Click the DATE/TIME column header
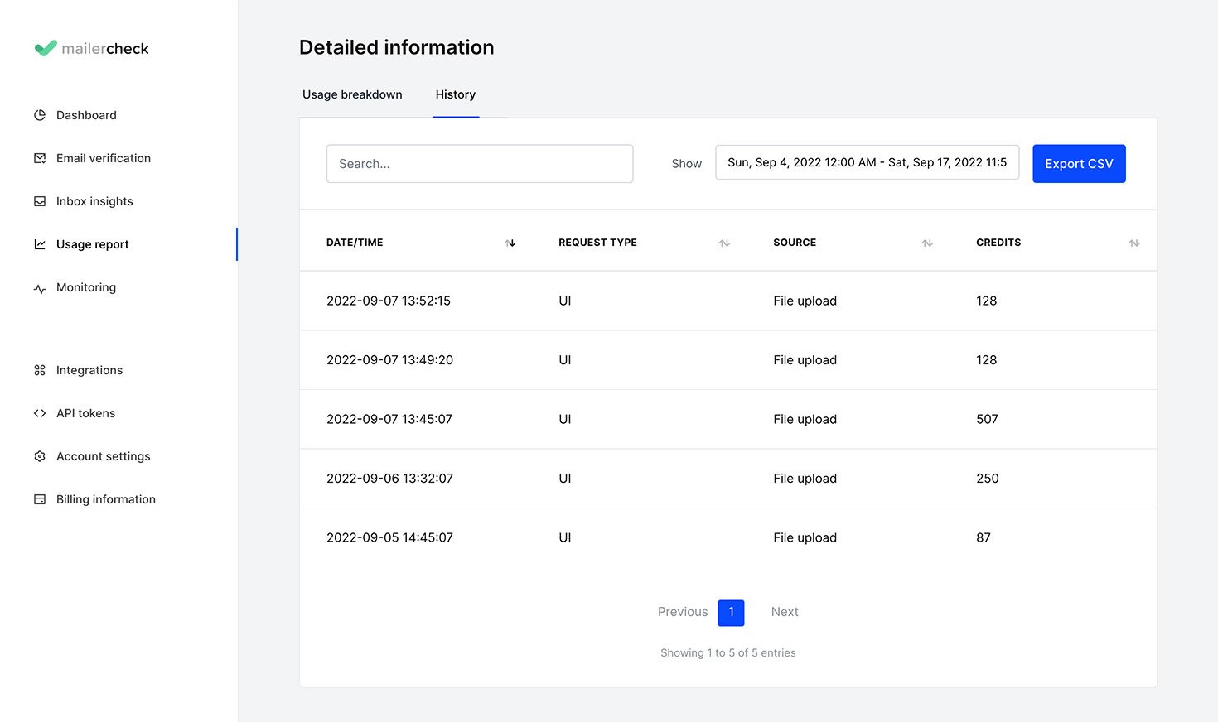This screenshot has height=722, width=1218. (355, 243)
